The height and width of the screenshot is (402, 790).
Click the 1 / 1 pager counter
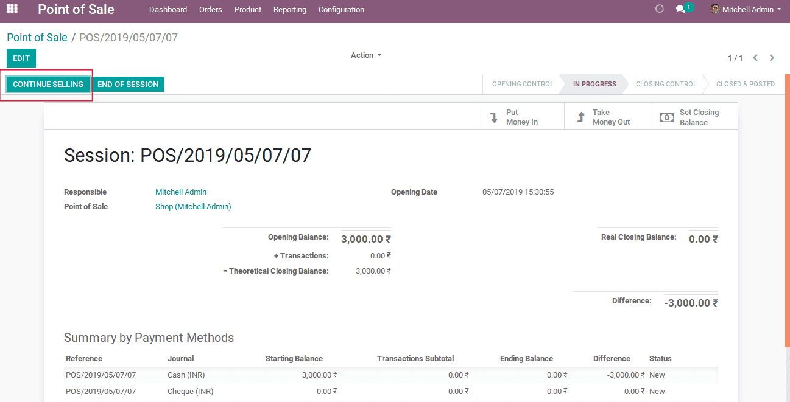pyautogui.click(x=735, y=58)
